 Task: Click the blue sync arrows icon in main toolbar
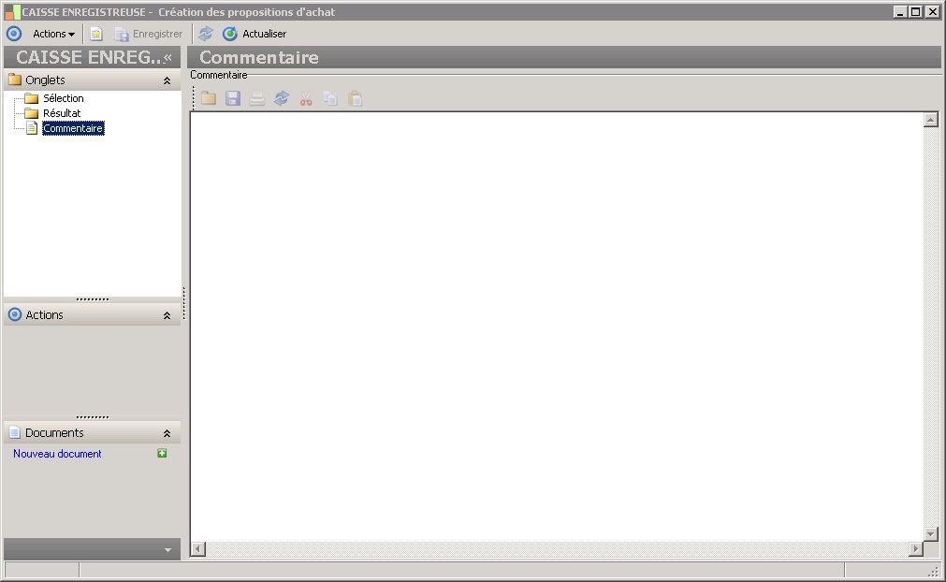(206, 34)
